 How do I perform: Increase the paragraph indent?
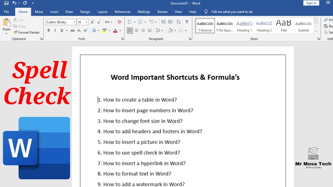(170, 22)
